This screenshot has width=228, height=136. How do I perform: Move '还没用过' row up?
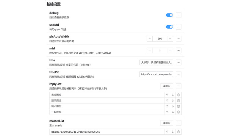click(x=167, y=100)
